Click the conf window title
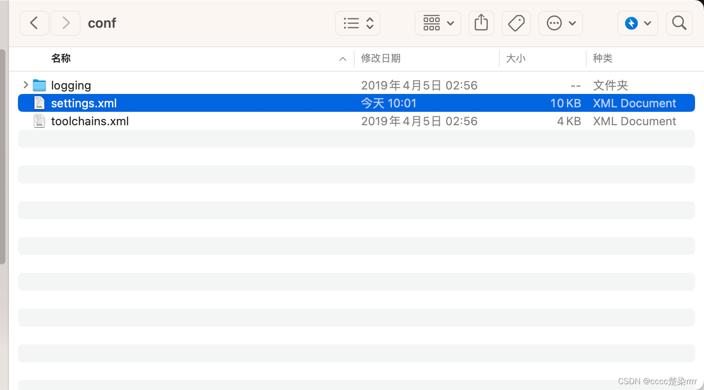This screenshot has height=390, width=704. (x=102, y=23)
